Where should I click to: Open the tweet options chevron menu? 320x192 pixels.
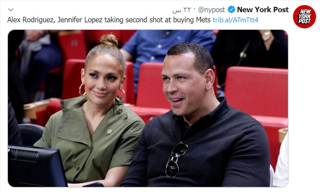pyautogui.click(x=11, y=10)
